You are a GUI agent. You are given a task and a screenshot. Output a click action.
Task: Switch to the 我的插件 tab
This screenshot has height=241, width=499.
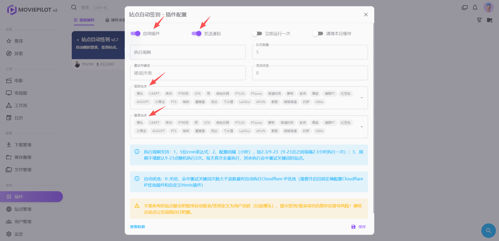tap(84, 20)
